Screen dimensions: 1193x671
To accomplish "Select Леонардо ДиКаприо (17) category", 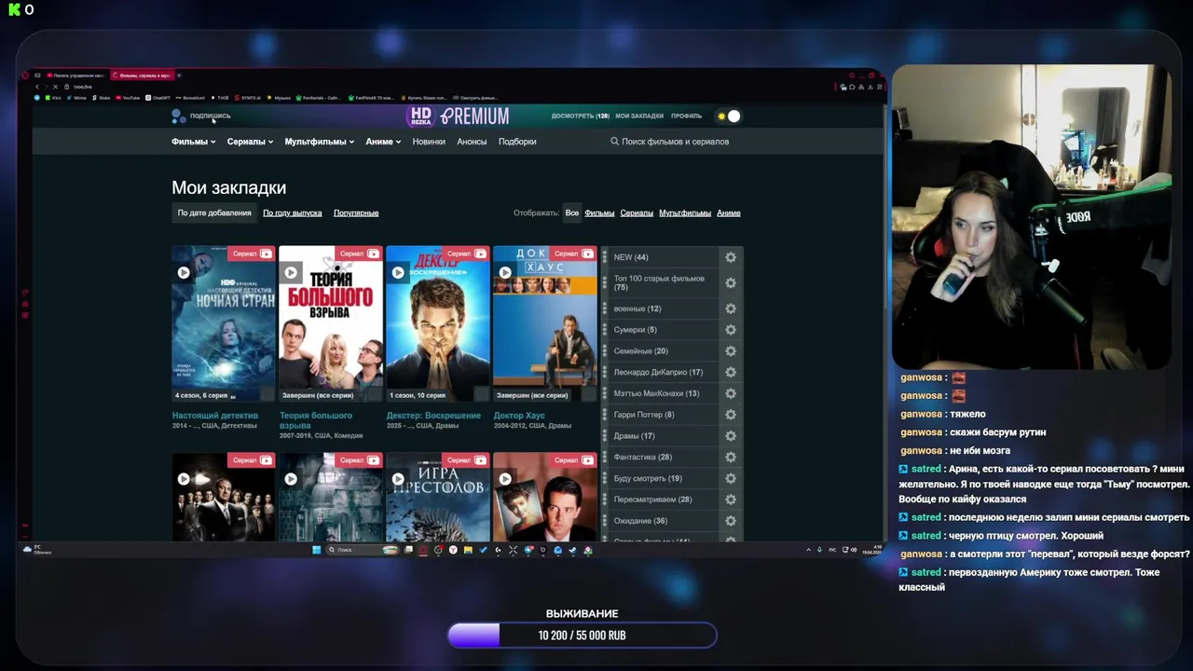I will [658, 372].
